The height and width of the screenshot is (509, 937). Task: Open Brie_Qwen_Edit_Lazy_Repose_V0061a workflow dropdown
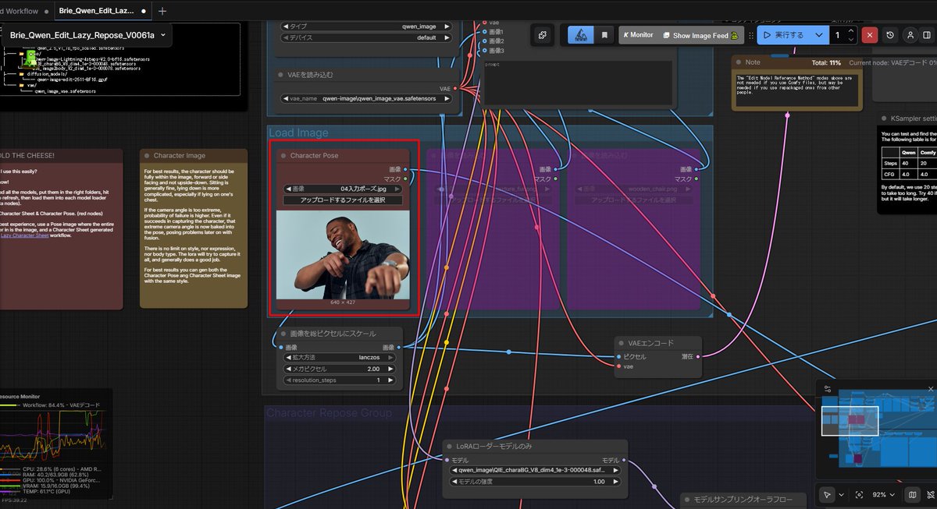click(x=87, y=35)
